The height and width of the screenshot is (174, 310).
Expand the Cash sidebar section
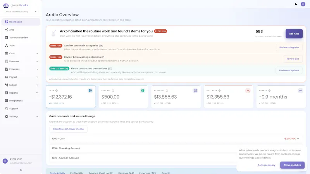click(37, 53)
